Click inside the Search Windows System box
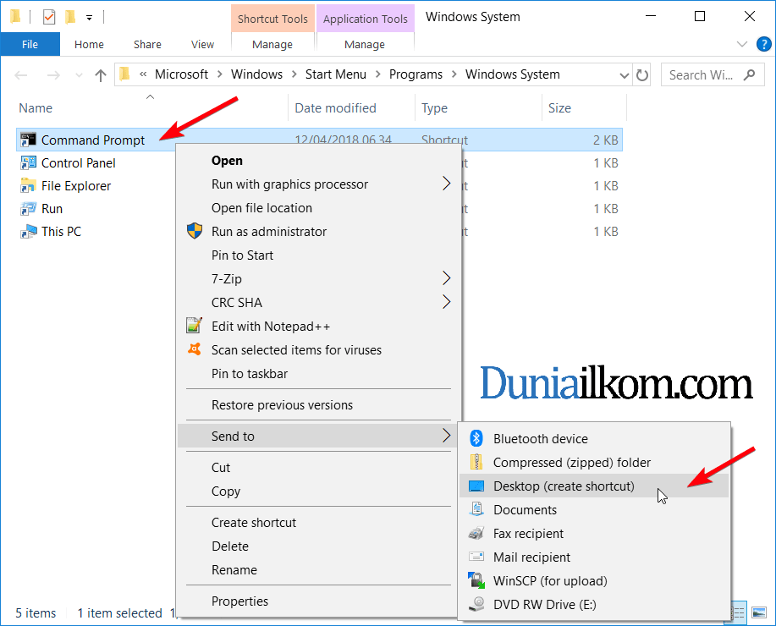Image resolution: width=776 pixels, height=626 pixels. (x=713, y=75)
